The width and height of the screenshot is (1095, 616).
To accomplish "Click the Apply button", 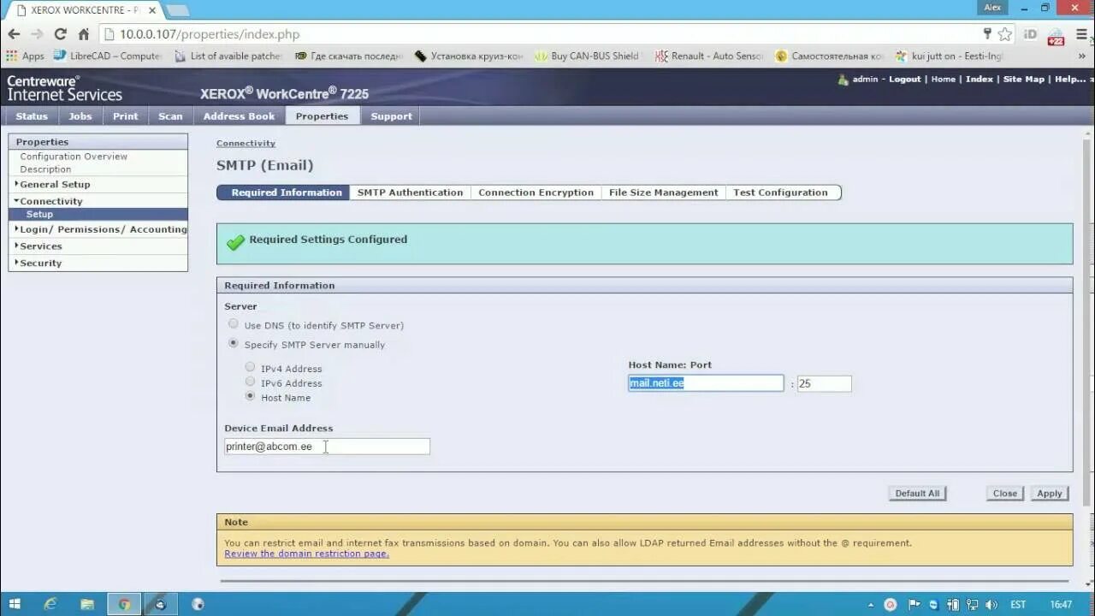I will tap(1049, 494).
